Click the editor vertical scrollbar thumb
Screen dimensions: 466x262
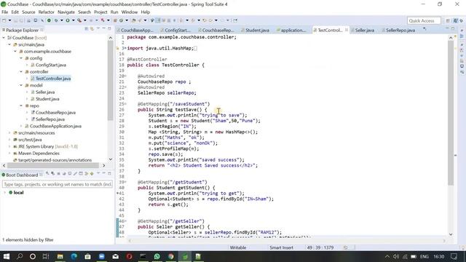pyautogui.click(x=451, y=113)
